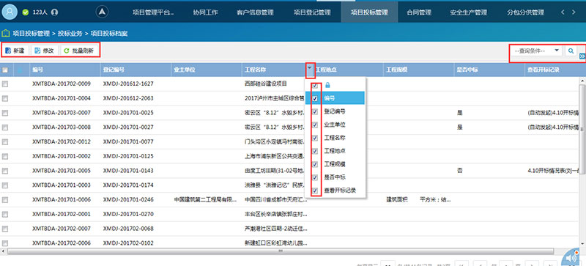Uncheck the 业主单位 column checkbox

click(316, 125)
